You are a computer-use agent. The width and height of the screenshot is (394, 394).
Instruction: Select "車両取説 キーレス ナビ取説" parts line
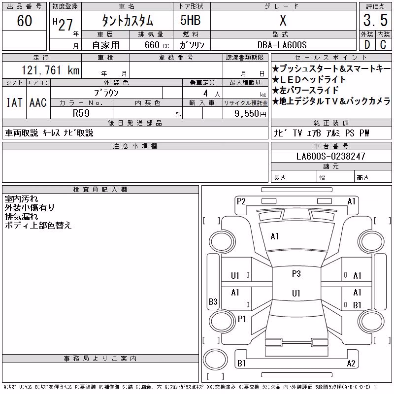[x=49, y=133]
